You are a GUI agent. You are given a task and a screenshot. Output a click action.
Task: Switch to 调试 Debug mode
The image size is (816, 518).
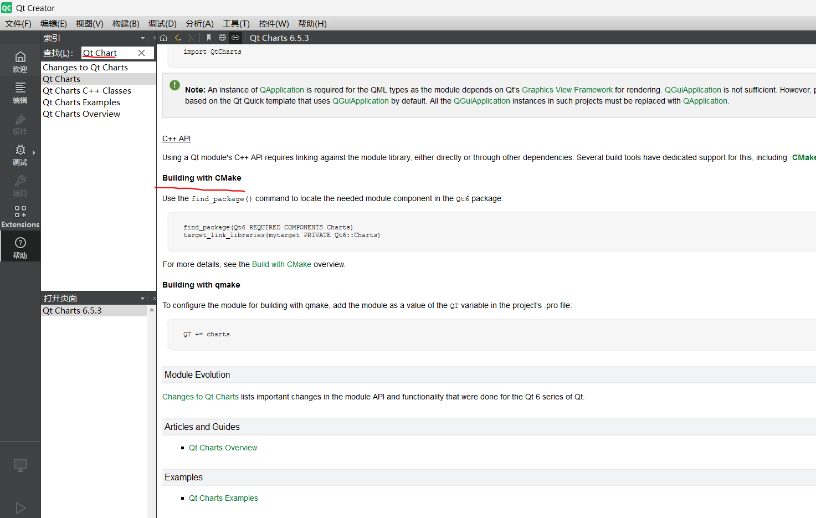(20, 155)
